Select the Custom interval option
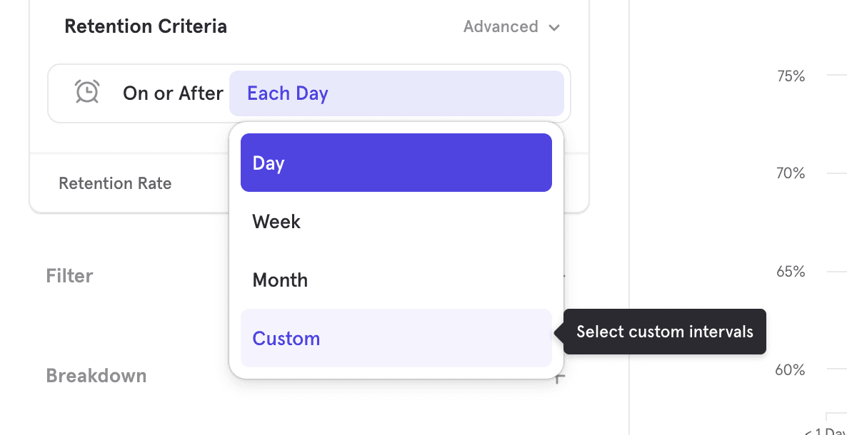The image size is (847, 435). click(x=286, y=338)
